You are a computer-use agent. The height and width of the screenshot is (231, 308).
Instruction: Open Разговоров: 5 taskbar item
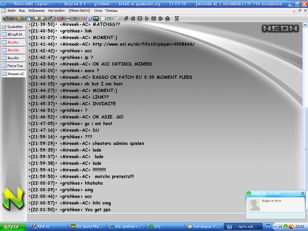204,227
